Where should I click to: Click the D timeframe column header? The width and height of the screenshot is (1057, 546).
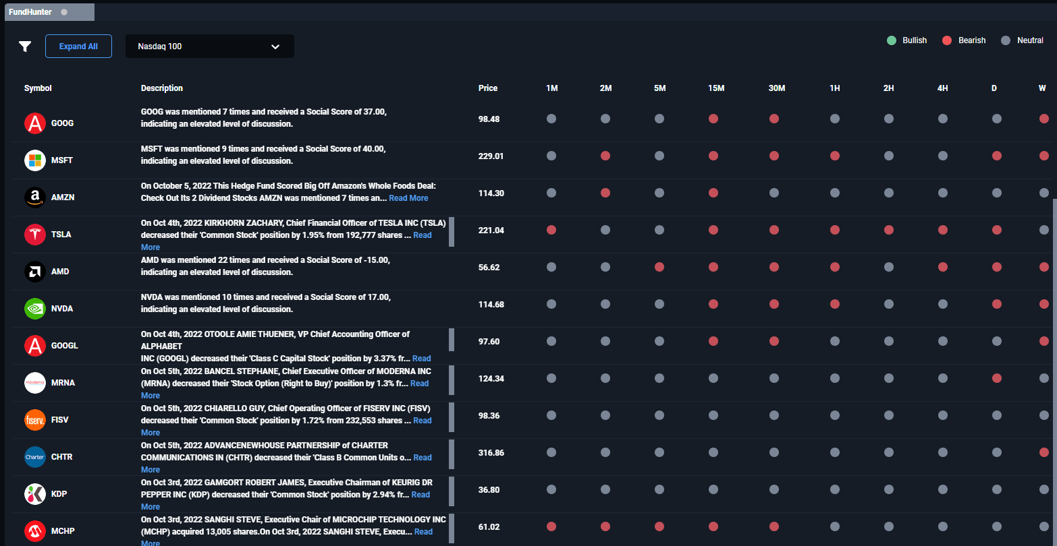994,88
